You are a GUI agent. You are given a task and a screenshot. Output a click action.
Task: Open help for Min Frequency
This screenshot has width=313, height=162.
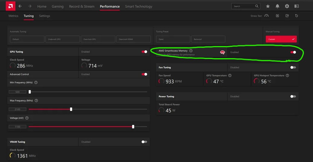pos(36,82)
